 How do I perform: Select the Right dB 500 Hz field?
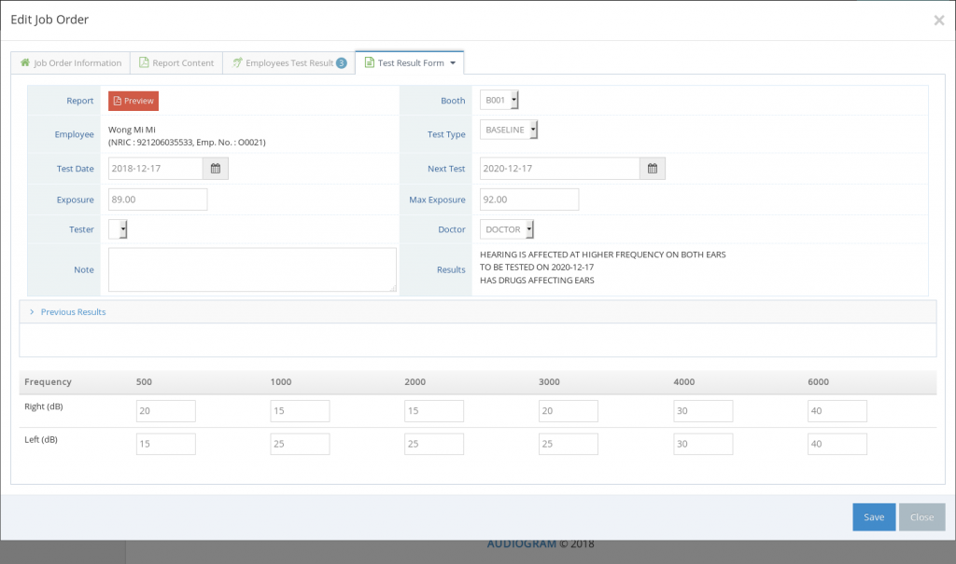166,411
